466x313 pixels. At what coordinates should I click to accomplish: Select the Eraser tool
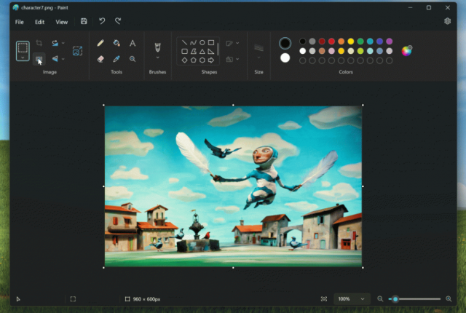tap(100, 59)
